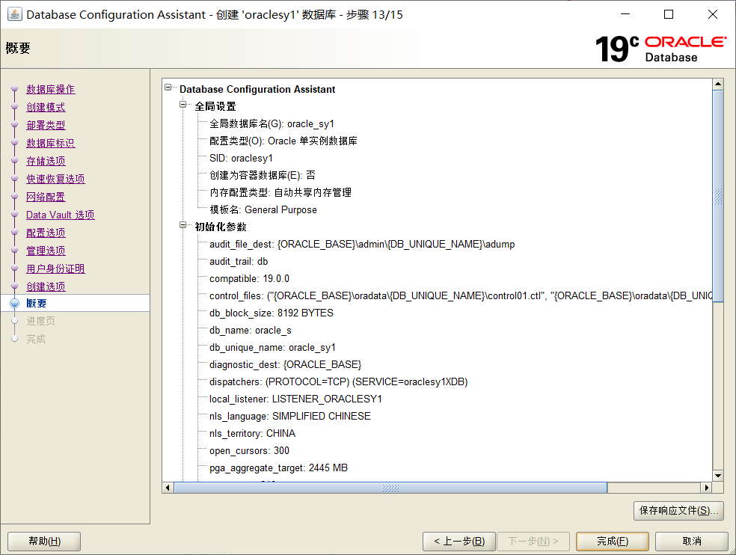Click the Java app icon in title bar

(x=14, y=14)
